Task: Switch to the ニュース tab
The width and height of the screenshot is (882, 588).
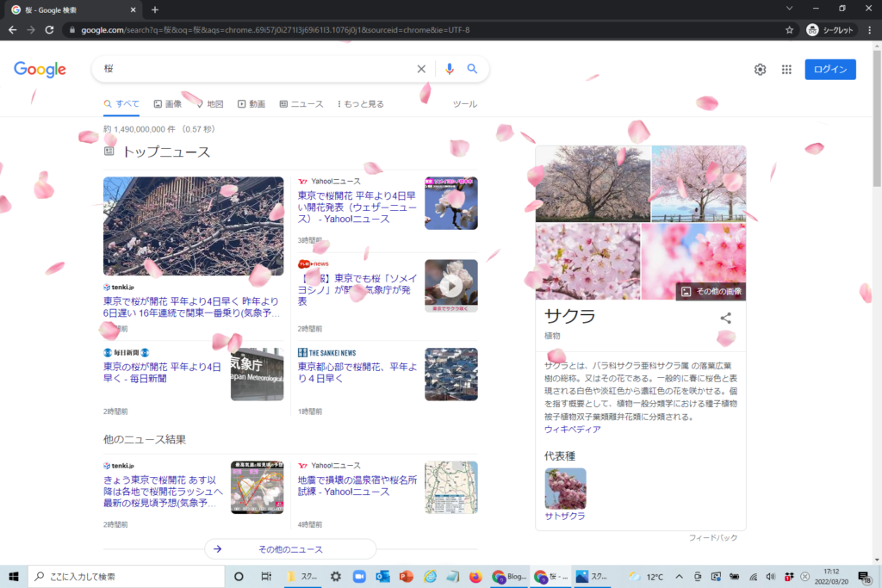Action: (301, 104)
